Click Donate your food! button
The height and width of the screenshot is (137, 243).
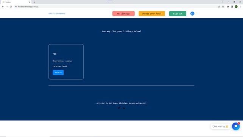point(152,14)
